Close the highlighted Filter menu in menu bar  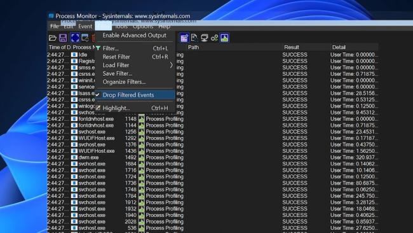(x=103, y=26)
